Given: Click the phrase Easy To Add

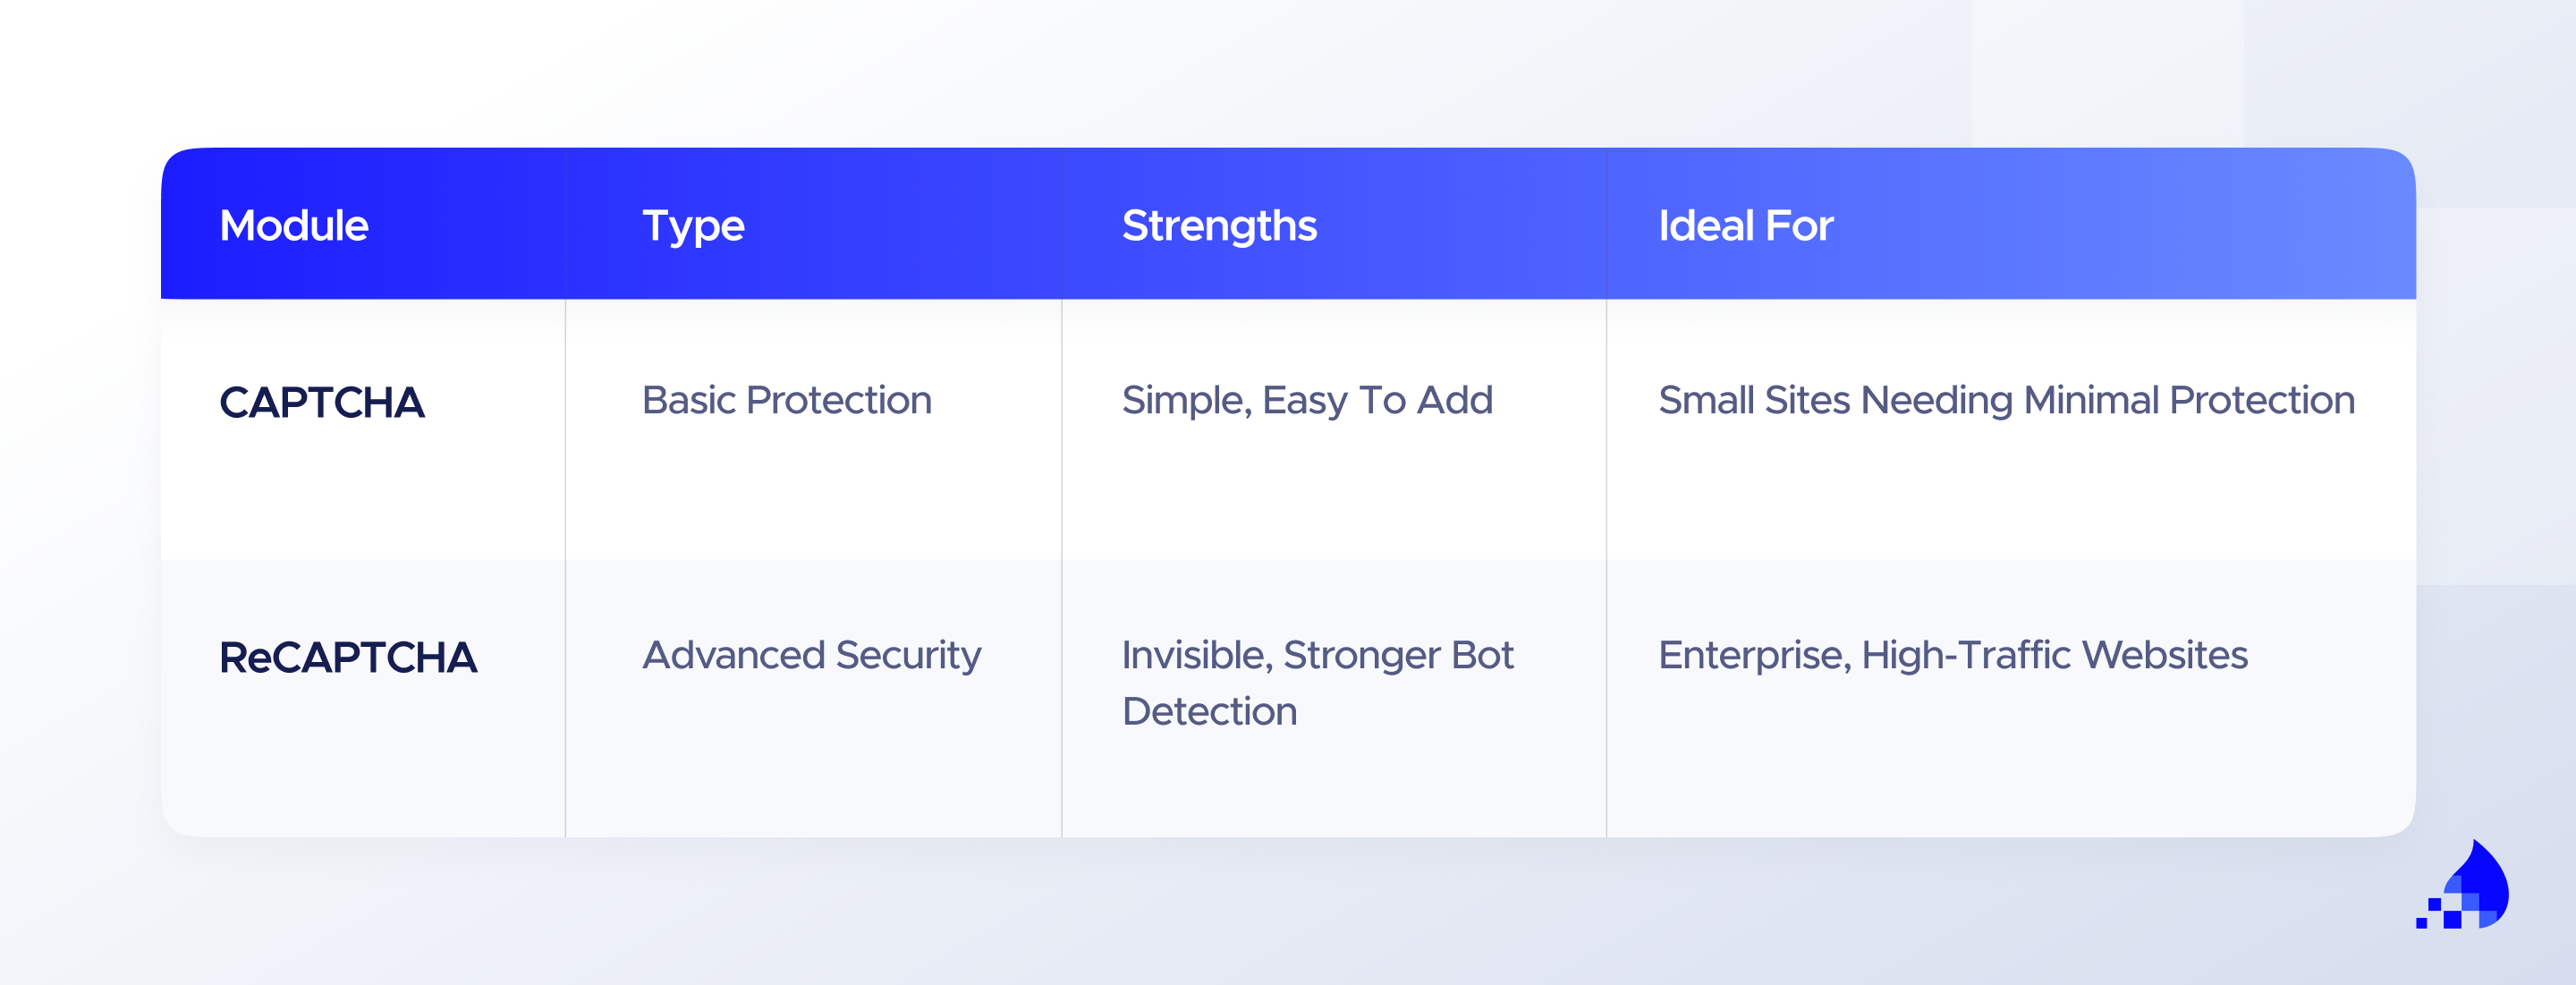Looking at the screenshot, I should coord(1377,401).
